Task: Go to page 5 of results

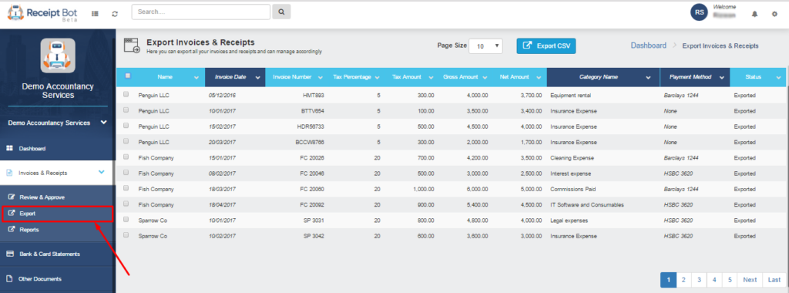Action: tap(730, 280)
